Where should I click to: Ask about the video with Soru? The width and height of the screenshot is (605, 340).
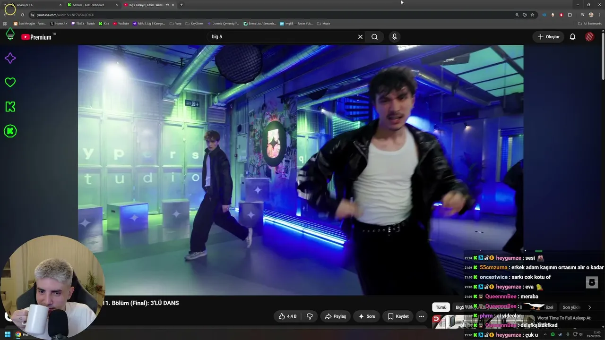point(367,316)
